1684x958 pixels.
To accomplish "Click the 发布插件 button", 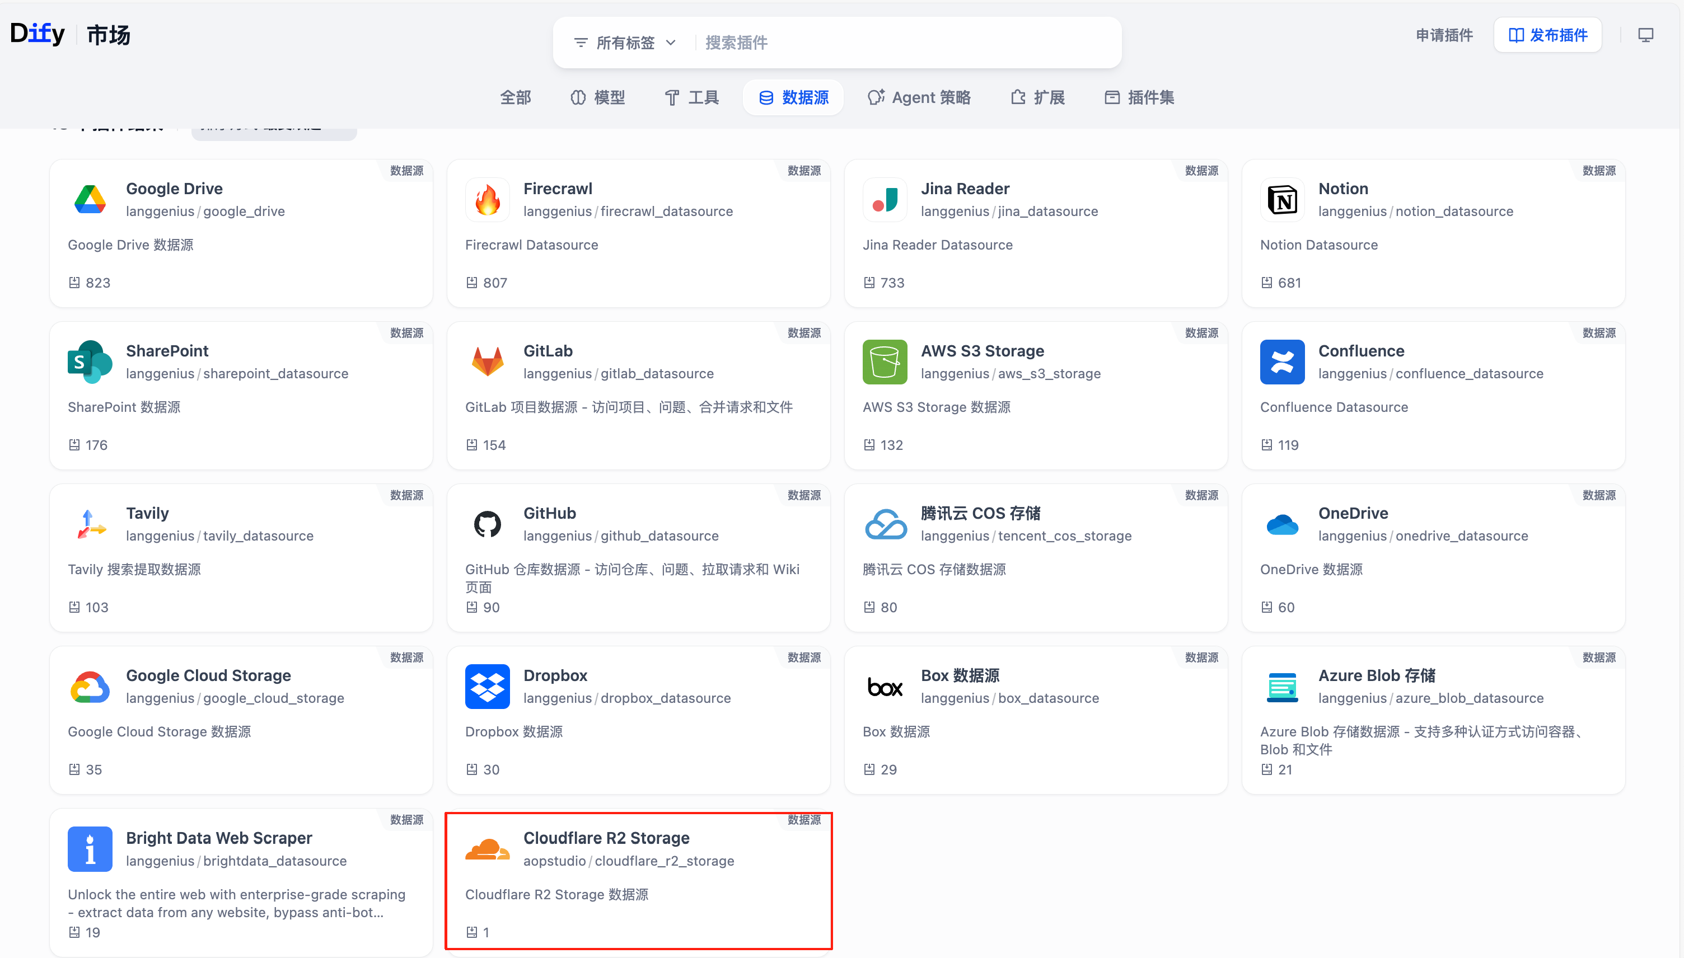I will [1548, 35].
